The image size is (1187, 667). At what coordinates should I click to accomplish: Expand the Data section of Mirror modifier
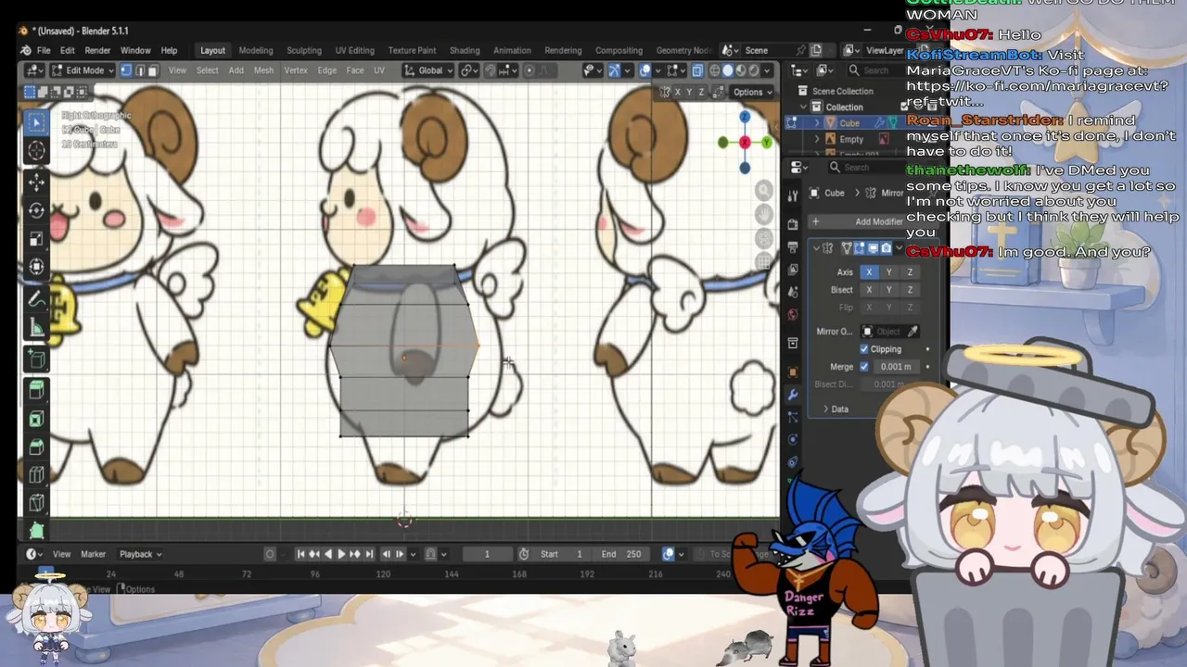coord(836,409)
